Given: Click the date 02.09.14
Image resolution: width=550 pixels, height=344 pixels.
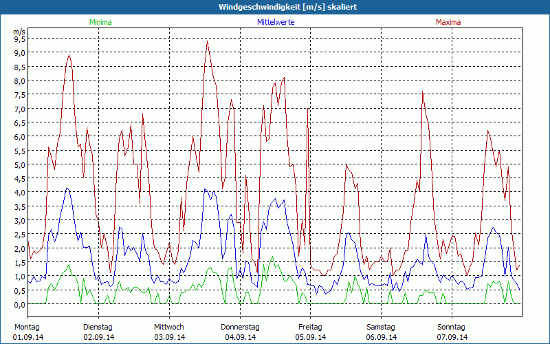Looking at the screenshot, I should coord(98,337).
